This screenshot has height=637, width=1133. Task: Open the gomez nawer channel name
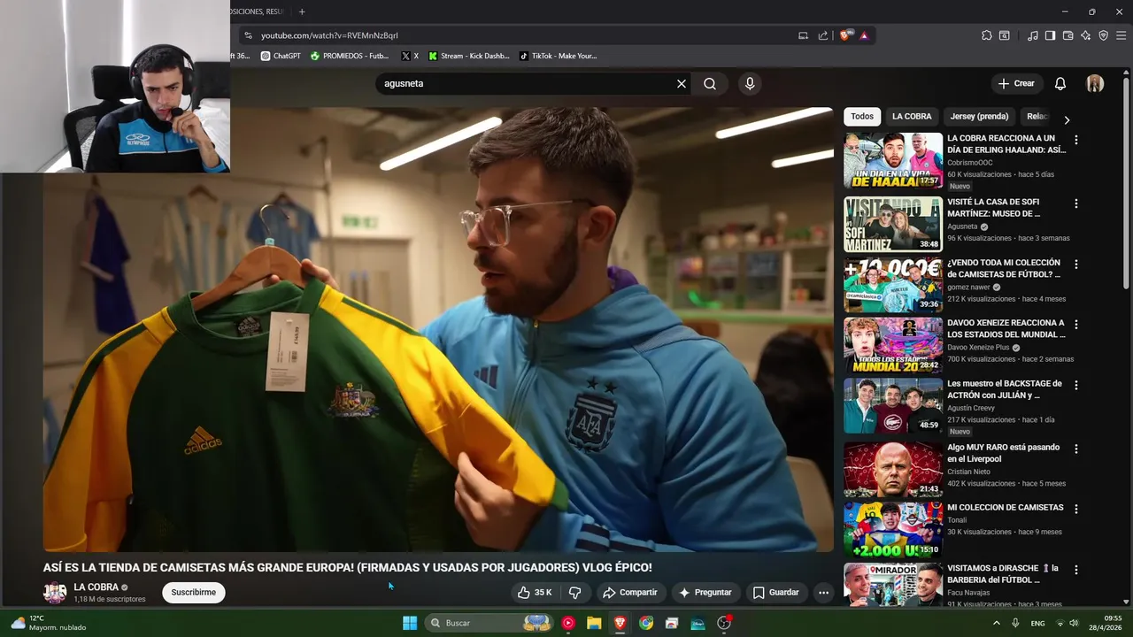[x=968, y=288]
